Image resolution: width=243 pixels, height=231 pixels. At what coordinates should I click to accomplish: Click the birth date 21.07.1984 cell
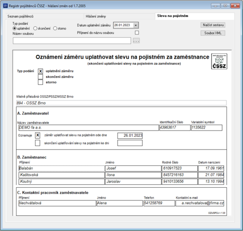pyautogui.click(x=211, y=175)
